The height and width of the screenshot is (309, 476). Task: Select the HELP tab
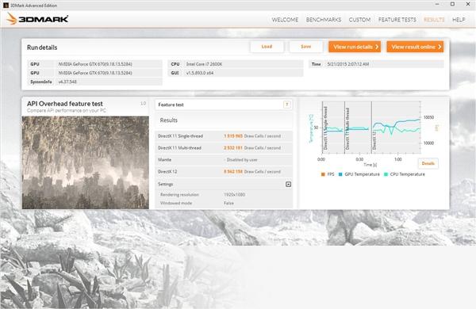(459, 20)
